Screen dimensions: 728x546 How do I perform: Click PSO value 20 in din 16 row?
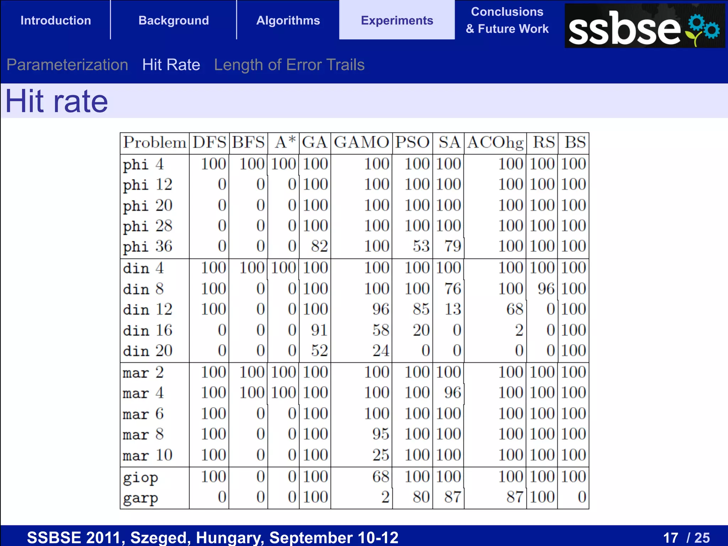[421, 330]
